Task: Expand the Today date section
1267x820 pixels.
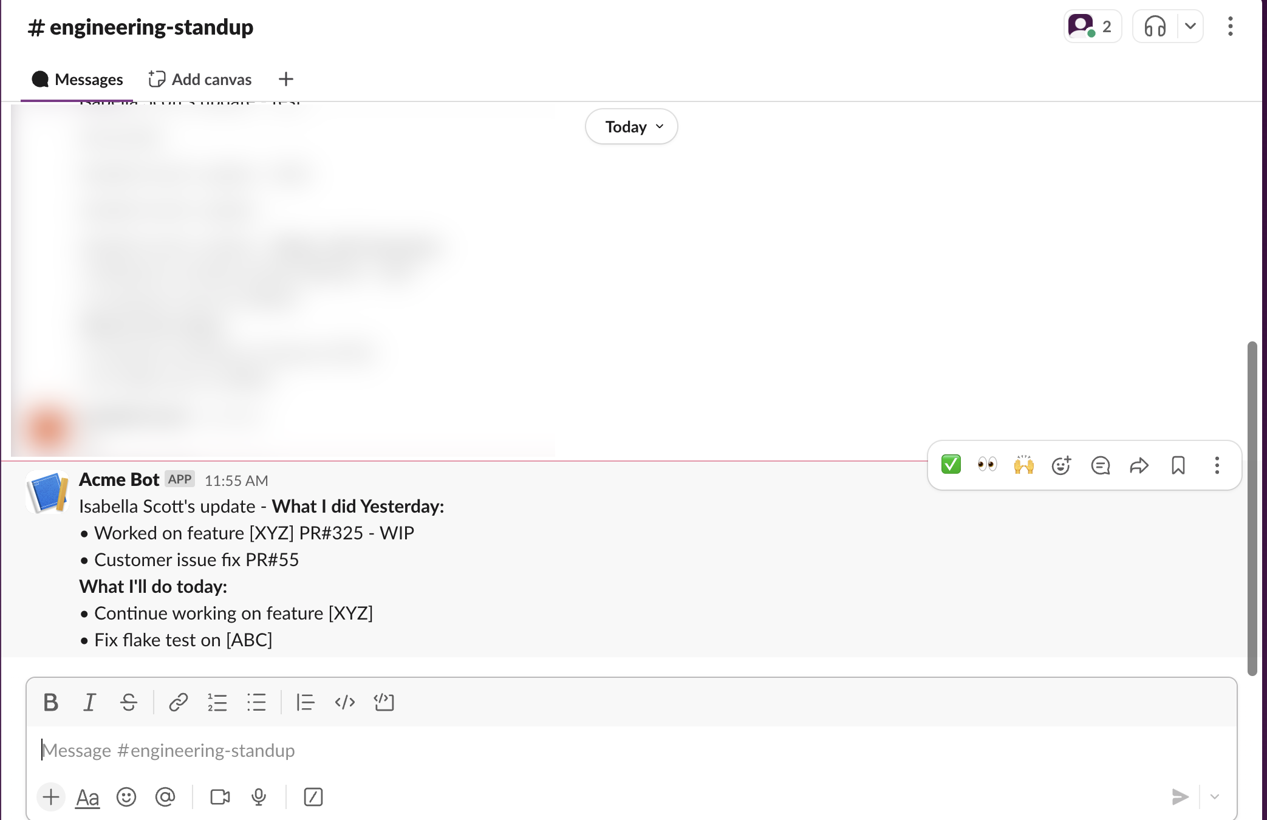Action: click(x=630, y=126)
